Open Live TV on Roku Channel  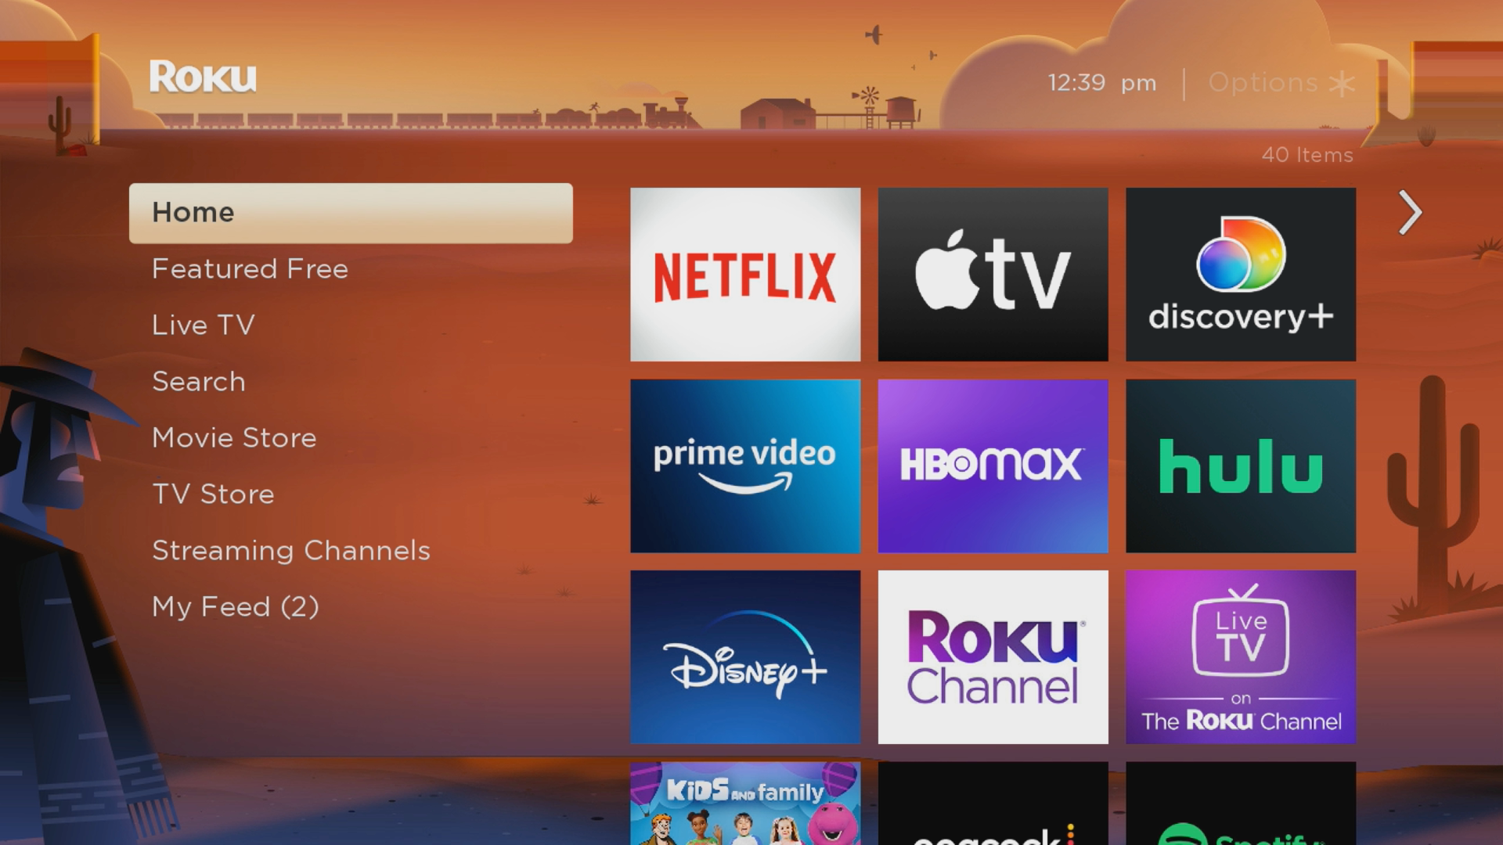pyautogui.click(x=1240, y=656)
